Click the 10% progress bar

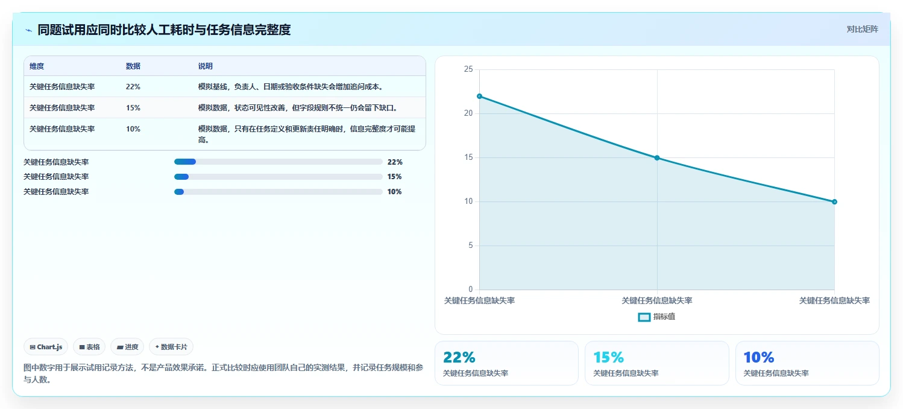[278, 192]
